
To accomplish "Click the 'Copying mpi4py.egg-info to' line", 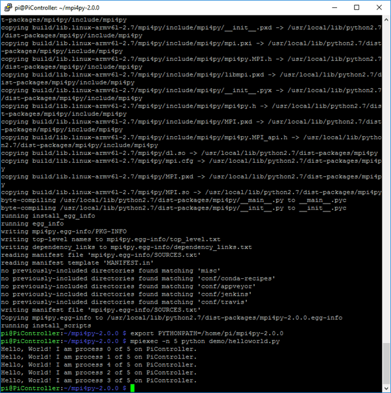I will pos(171,318).
